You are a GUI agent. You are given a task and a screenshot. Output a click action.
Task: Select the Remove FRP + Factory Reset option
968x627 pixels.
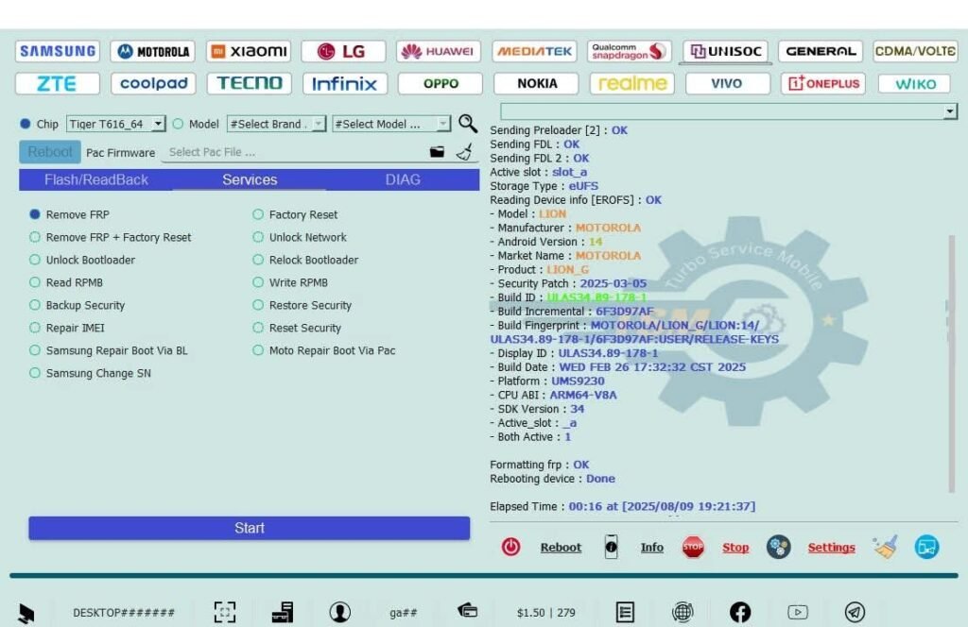coord(35,238)
